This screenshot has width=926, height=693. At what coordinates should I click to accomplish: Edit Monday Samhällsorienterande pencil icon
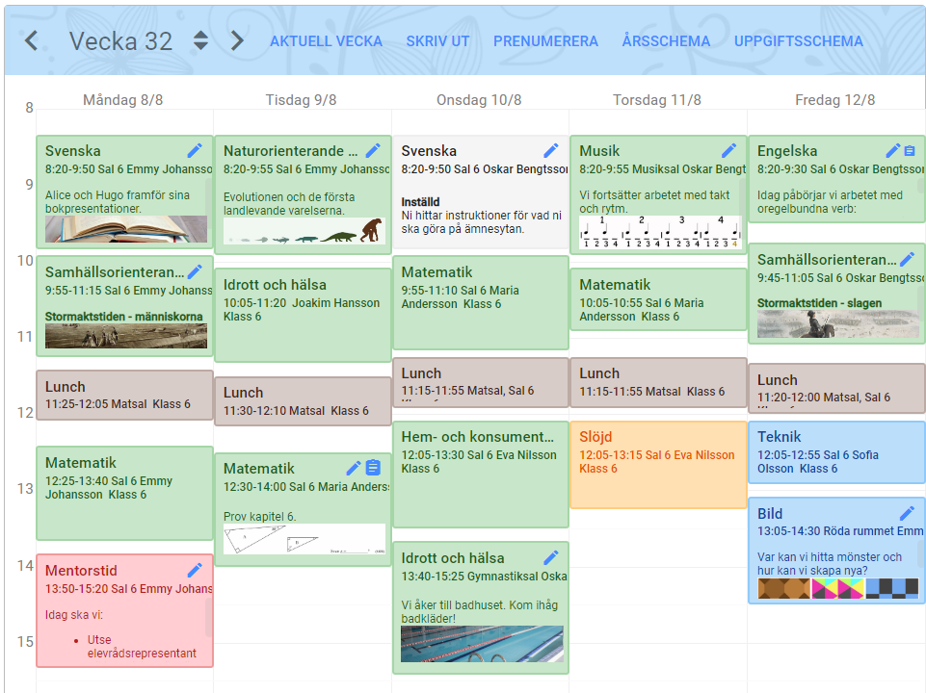[195, 271]
